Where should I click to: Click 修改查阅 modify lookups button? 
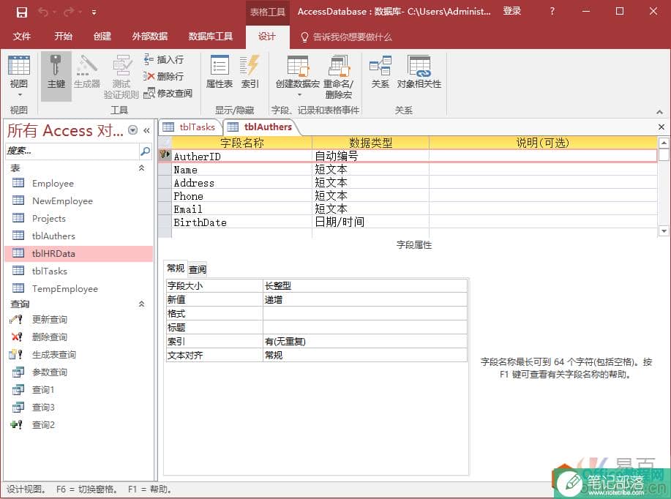(168, 93)
